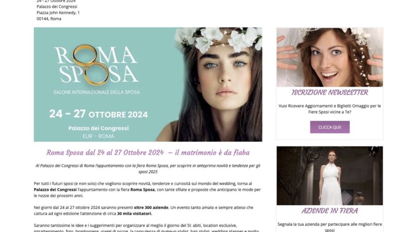
Task: Click the Piazza John Kennedy, 1 address line
Action: tap(58, 13)
